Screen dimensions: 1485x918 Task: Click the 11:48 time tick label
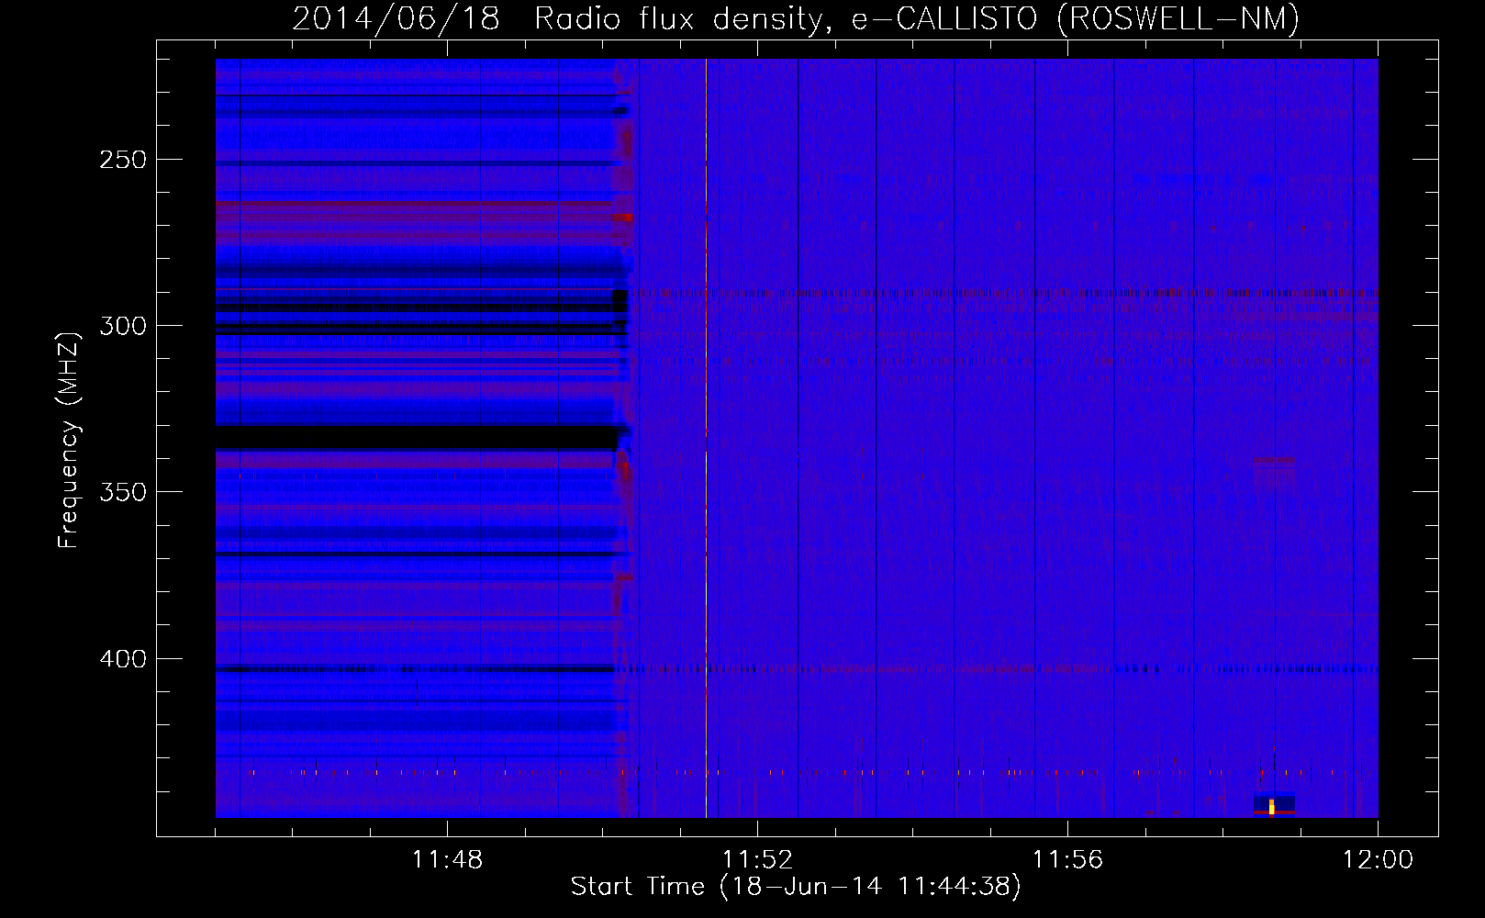[447, 860]
